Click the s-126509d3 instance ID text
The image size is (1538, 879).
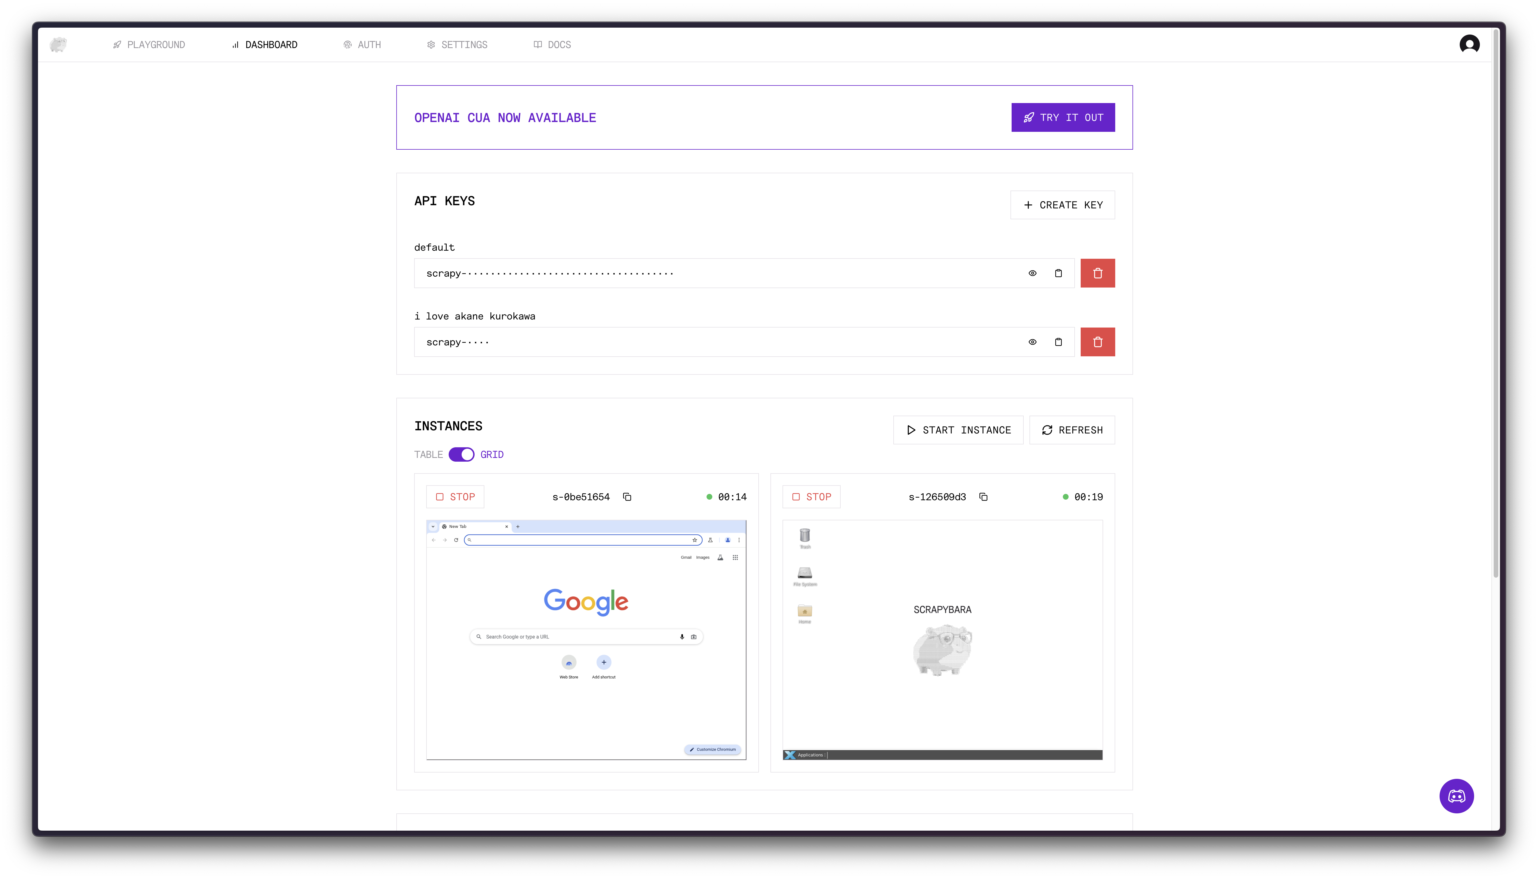[937, 497]
